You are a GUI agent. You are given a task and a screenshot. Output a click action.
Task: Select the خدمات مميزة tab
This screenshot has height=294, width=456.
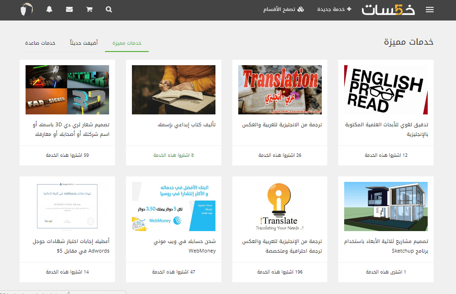pyautogui.click(x=127, y=43)
